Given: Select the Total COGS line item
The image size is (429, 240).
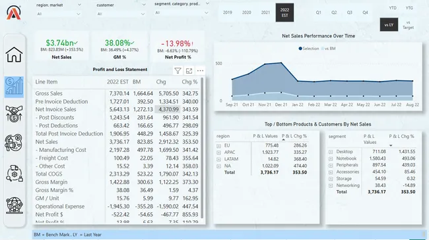Looking at the screenshot, I should pyautogui.click(x=48, y=174).
